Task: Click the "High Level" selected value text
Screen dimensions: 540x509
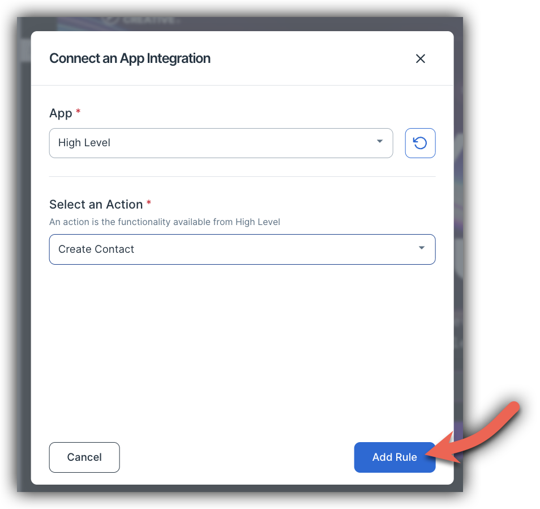Action: coord(84,143)
